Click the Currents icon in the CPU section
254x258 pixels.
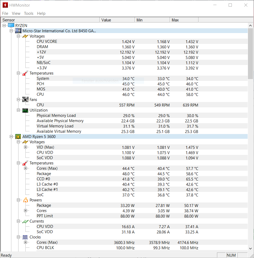(25, 221)
